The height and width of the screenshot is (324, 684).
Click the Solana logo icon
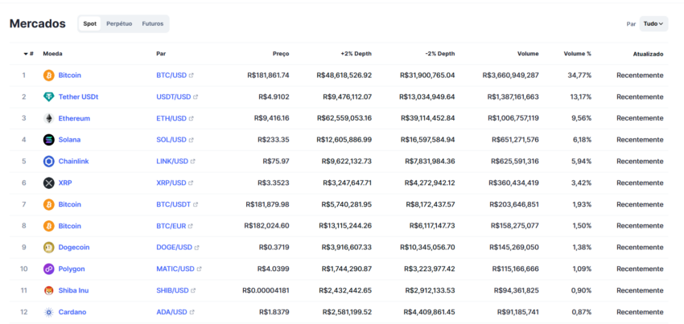pos(49,140)
